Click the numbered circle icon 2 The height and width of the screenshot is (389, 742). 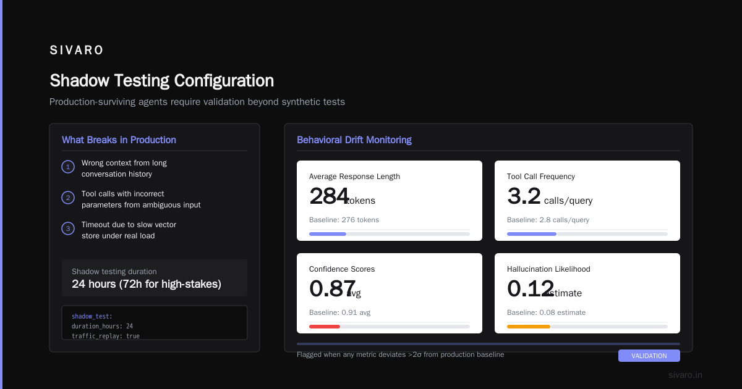coord(68,198)
